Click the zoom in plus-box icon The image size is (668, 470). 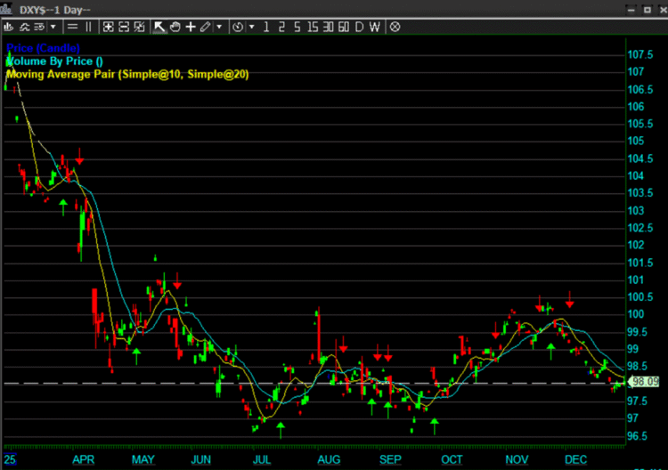pos(108,27)
